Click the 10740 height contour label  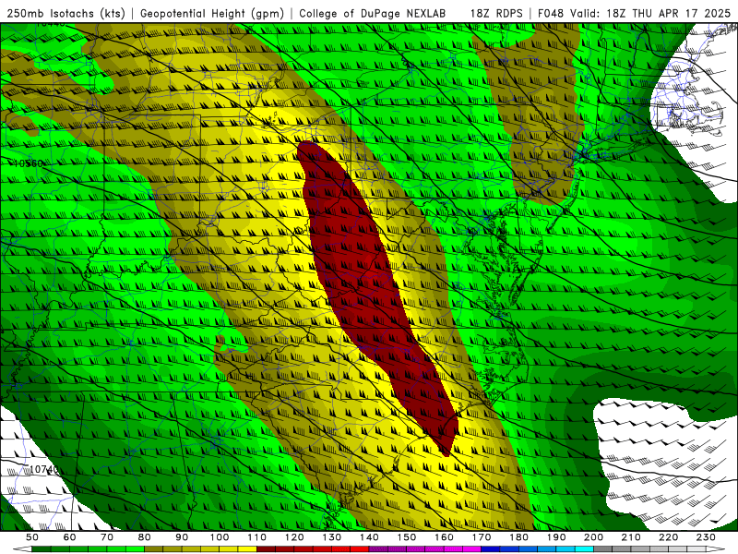coord(43,470)
